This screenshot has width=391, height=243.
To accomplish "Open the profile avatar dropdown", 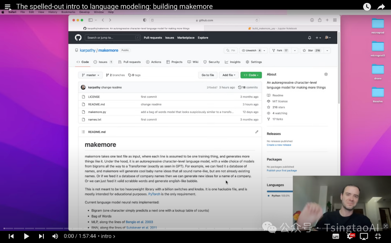I will pos(328,38).
